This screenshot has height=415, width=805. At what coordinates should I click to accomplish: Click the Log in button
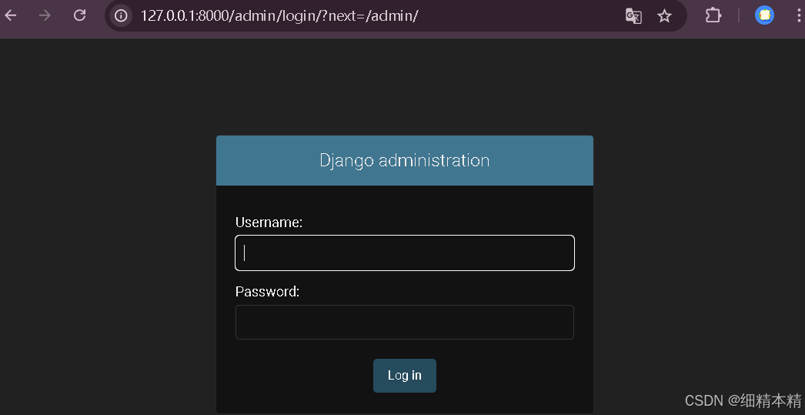click(x=405, y=376)
